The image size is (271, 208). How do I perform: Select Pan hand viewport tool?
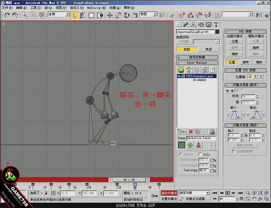254,199
